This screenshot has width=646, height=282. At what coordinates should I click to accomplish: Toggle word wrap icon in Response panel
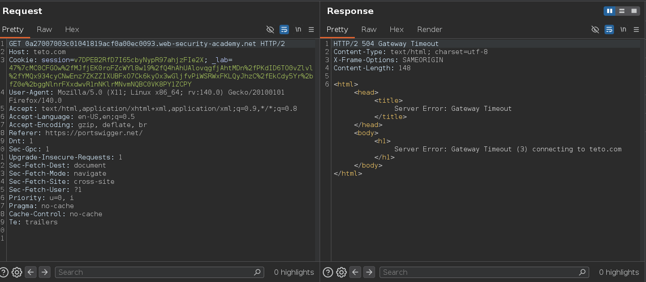coord(609,29)
